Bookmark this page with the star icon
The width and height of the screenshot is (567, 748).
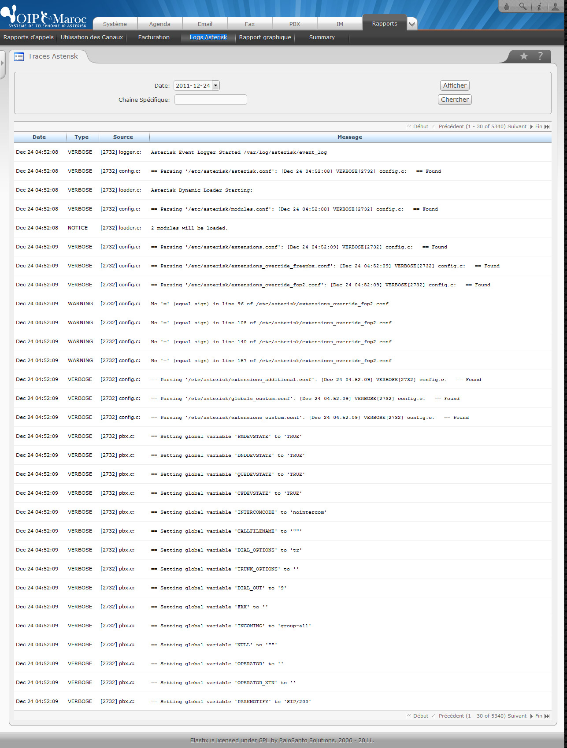[x=524, y=56]
